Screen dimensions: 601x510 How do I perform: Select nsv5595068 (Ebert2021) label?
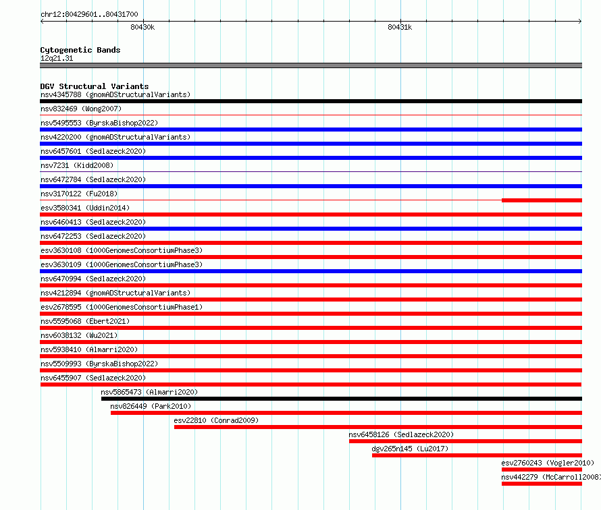pyautogui.click(x=85, y=321)
